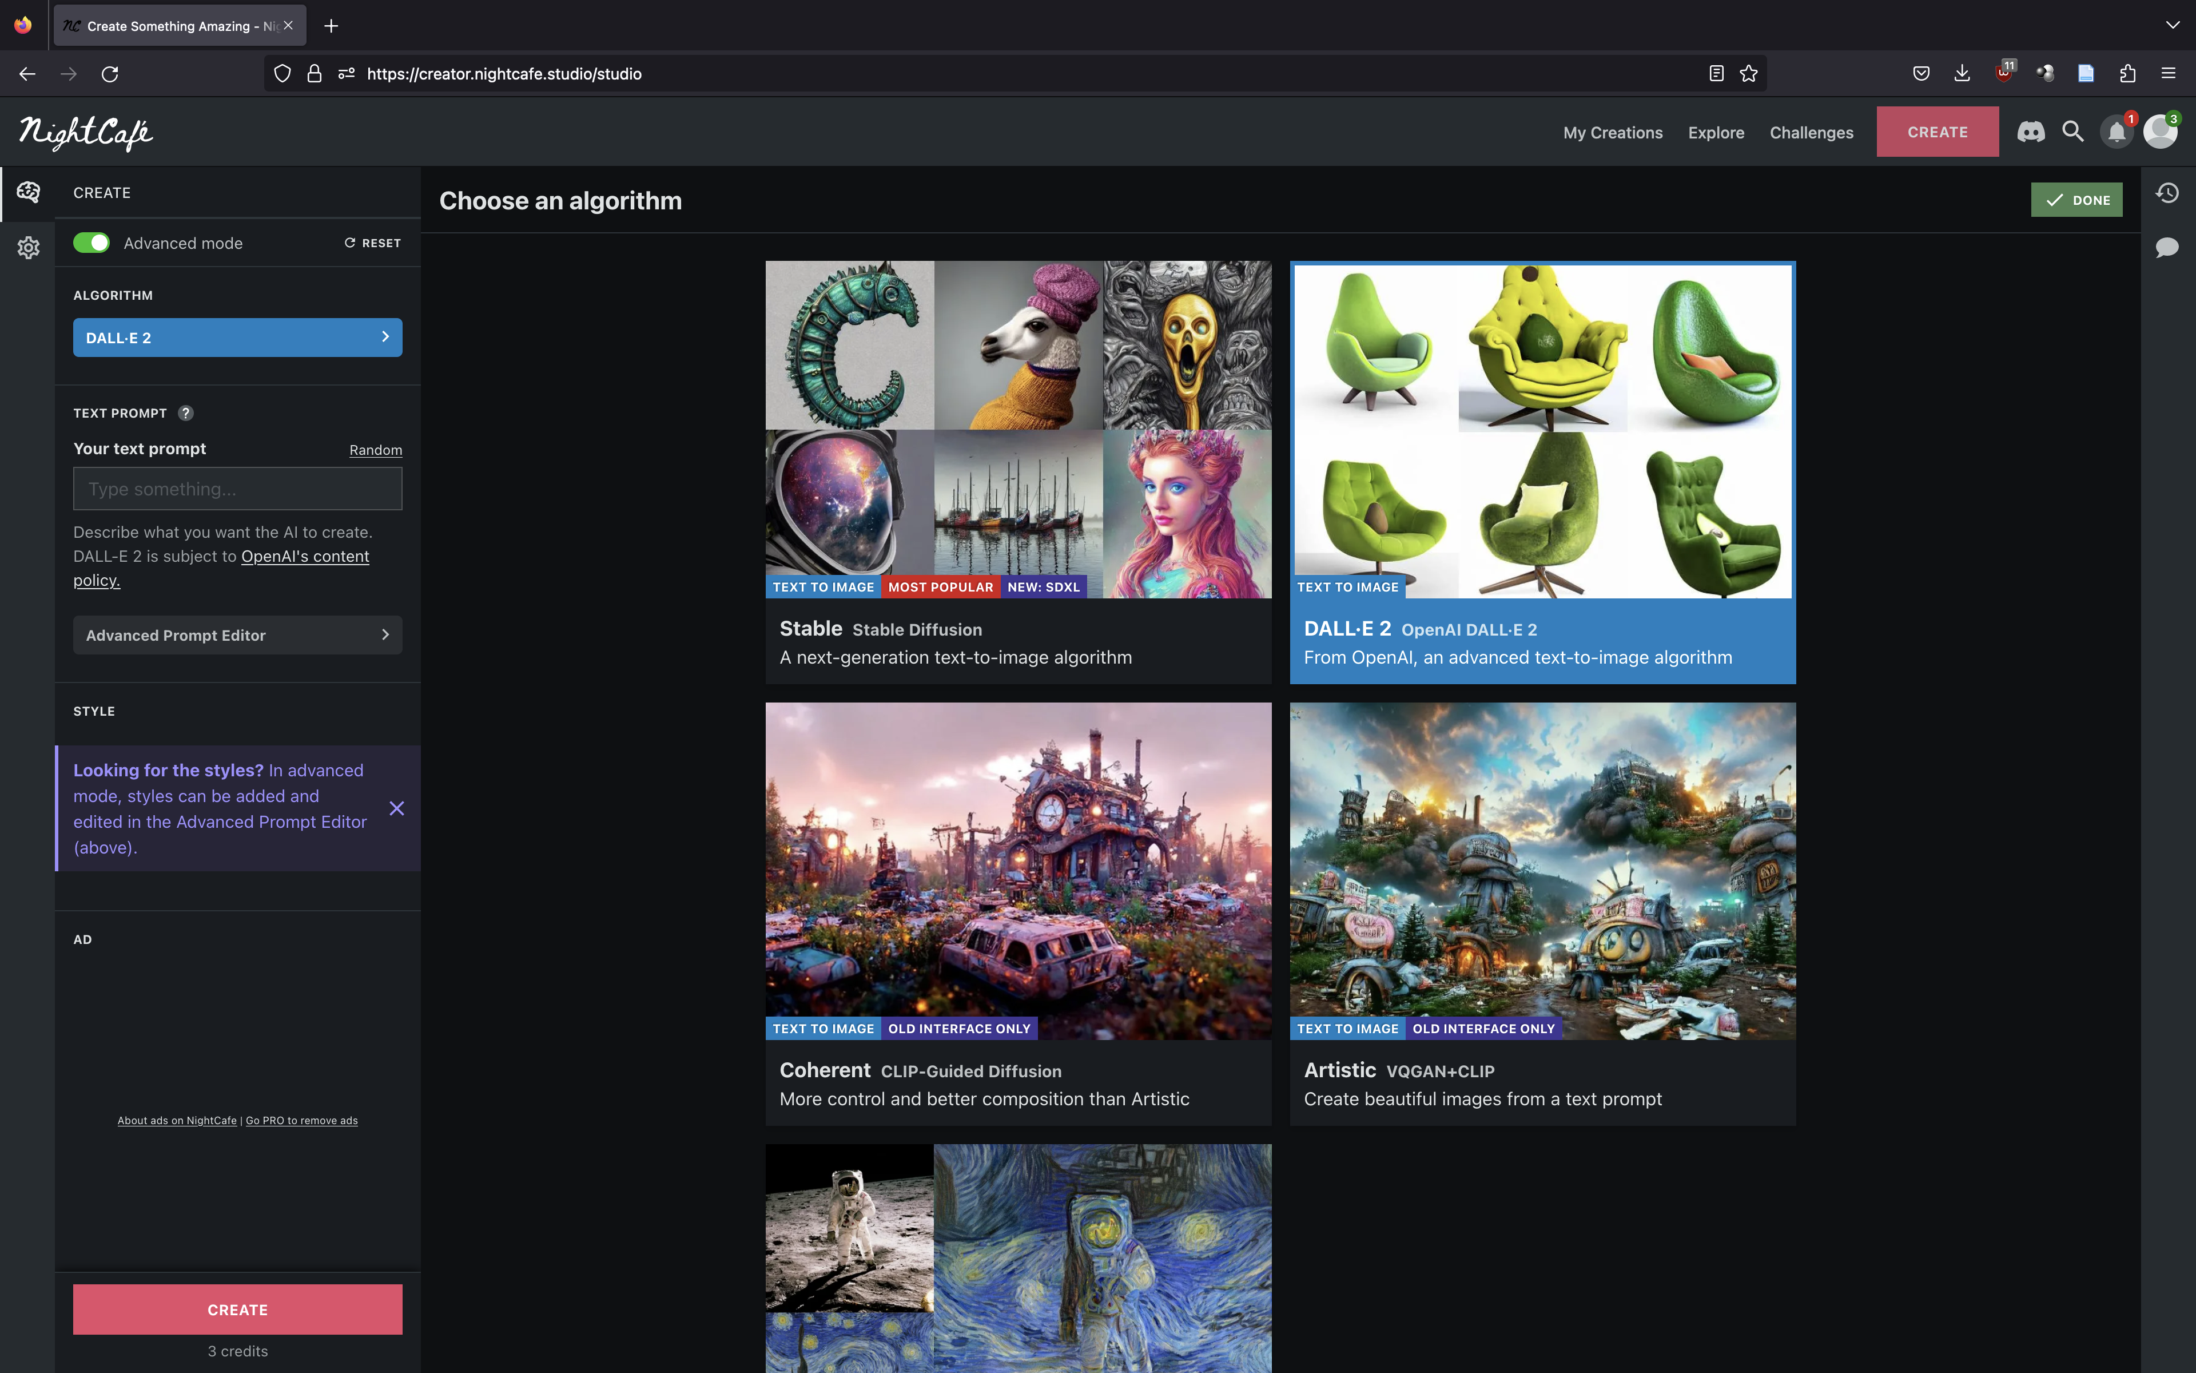Open Firefox extensions puzzle icon
The image size is (2196, 1373).
[x=2127, y=74]
